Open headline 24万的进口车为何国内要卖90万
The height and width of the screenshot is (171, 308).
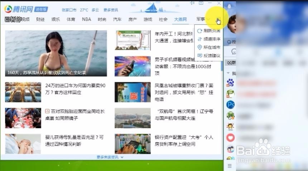pos(75,89)
